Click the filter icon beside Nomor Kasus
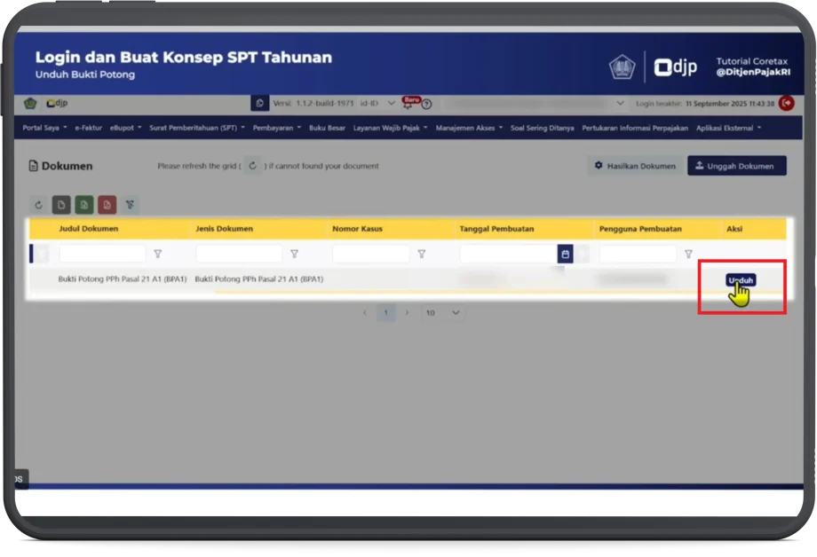The width and height of the screenshot is (817, 557). click(421, 255)
